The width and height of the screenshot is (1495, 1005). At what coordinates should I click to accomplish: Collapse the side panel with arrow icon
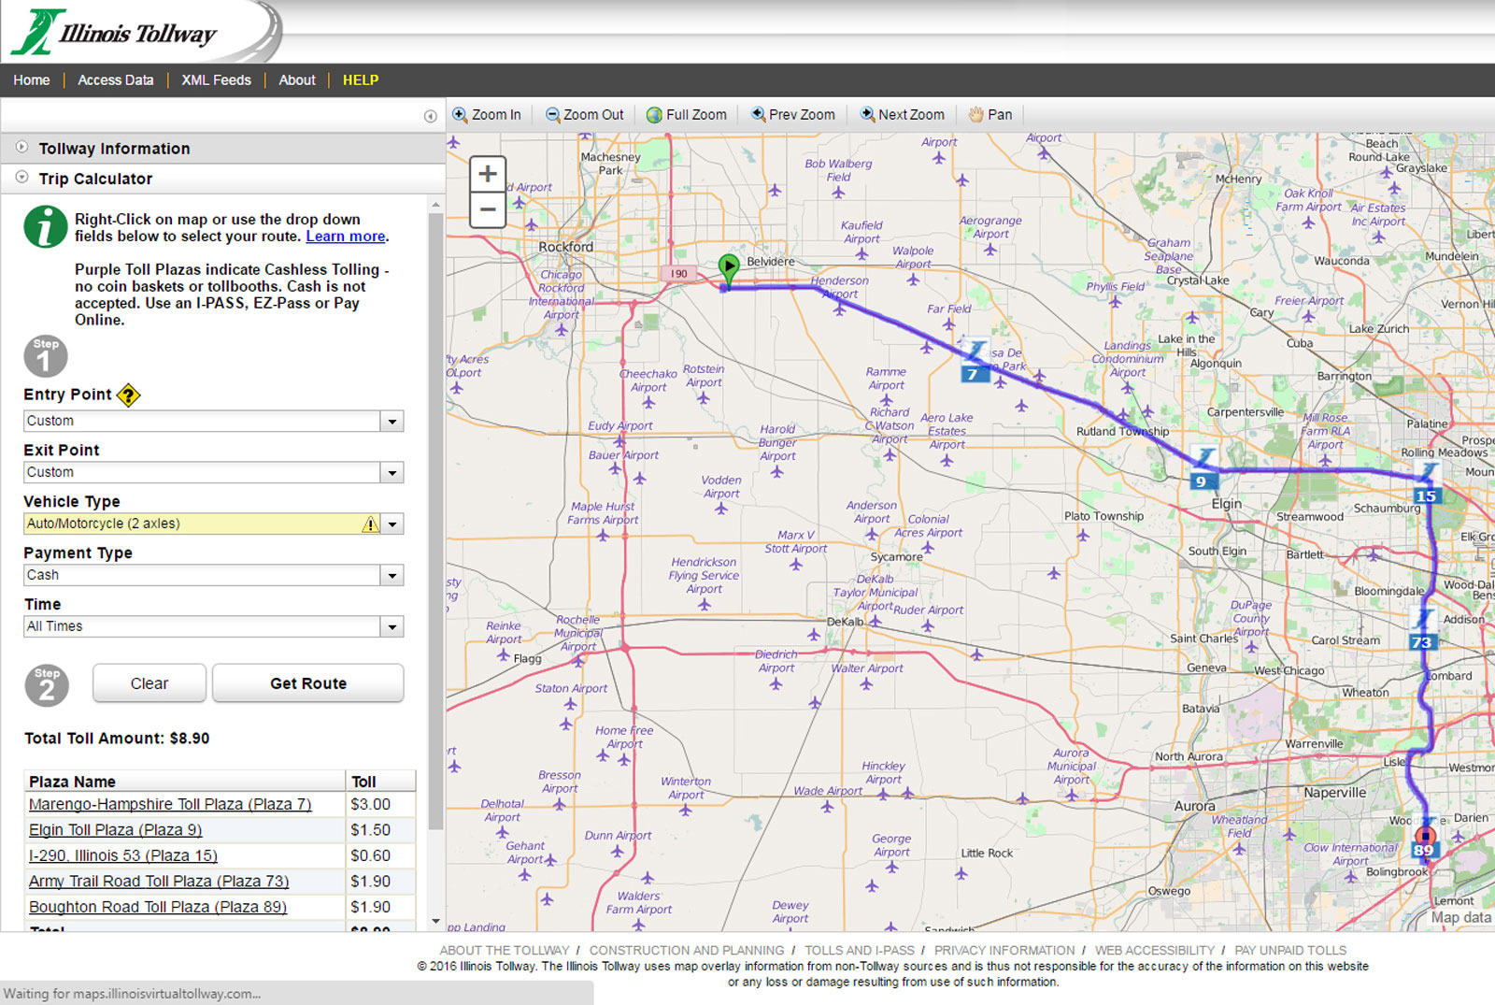430,116
